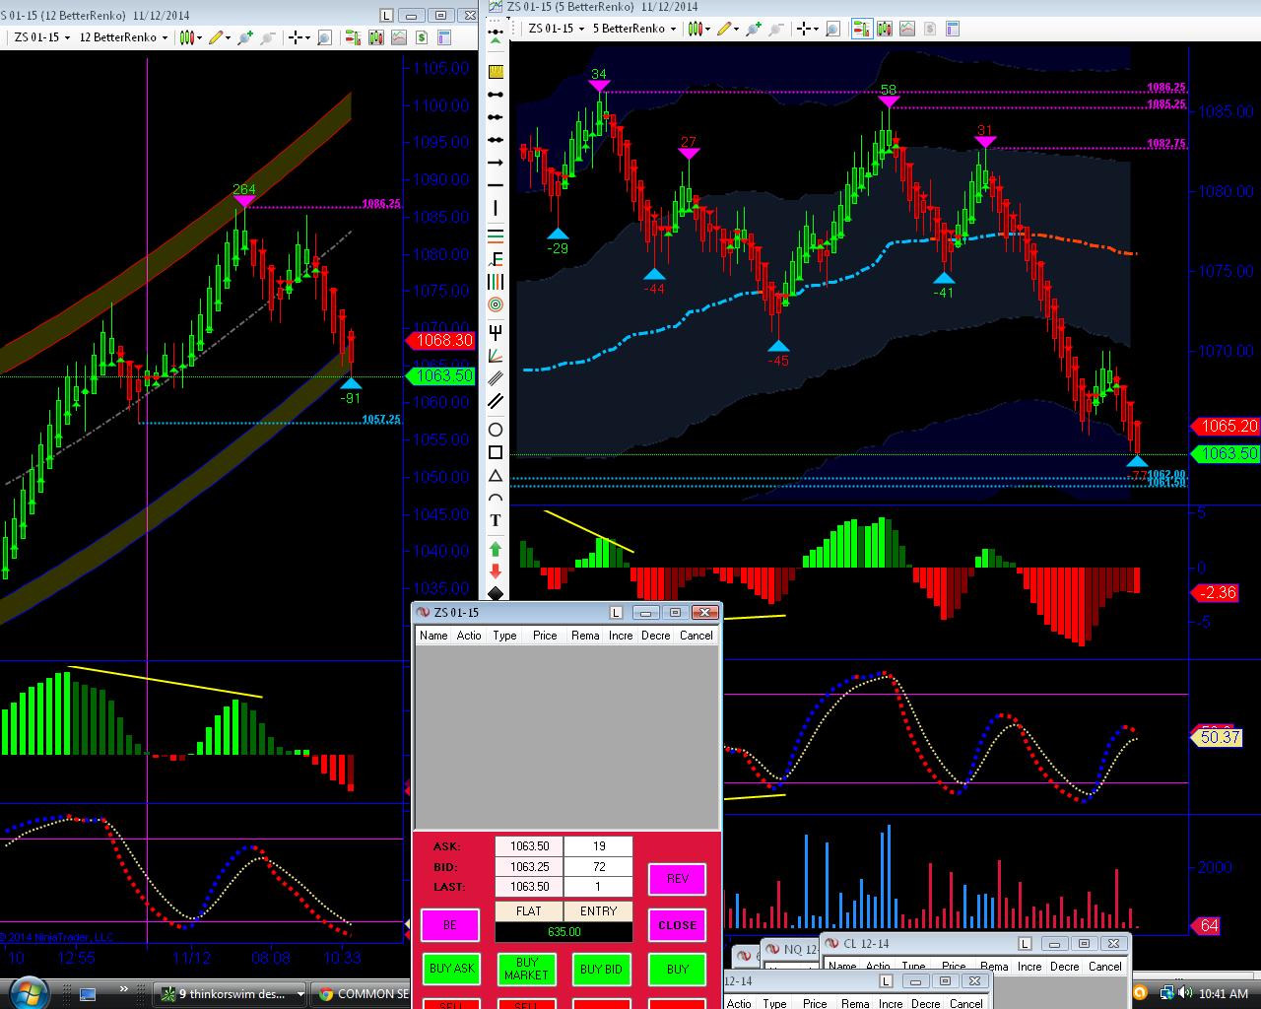Image resolution: width=1261 pixels, height=1009 pixels.
Task: Select the Gann fan tool
Action: pyautogui.click(x=496, y=356)
